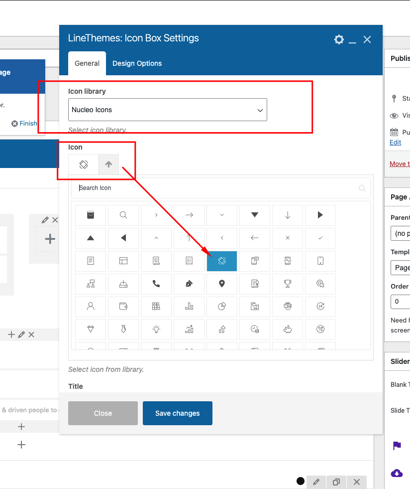Click the pencil icon above the column
The width and height of the screenshot is (410, 489).
click(45, 220)
